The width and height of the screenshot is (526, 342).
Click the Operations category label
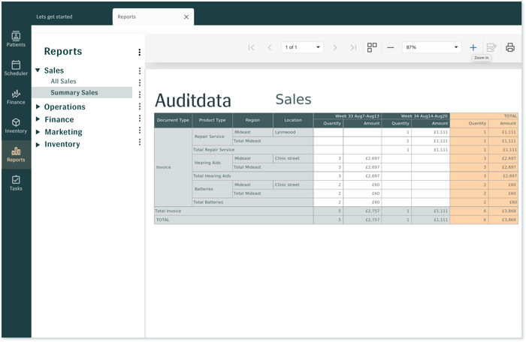coord(65,106)
